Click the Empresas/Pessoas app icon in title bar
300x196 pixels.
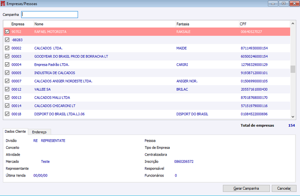point(3,3)
